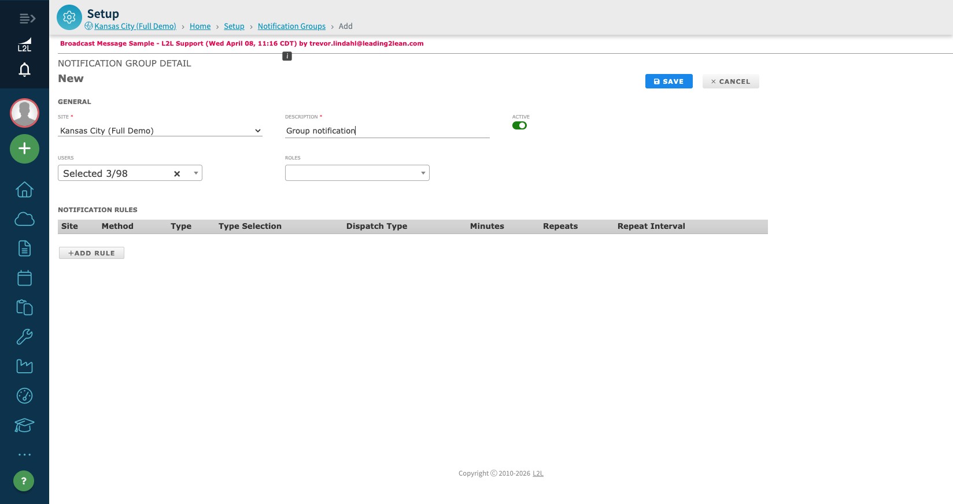Click the green plus create button
953x504 pixels.
pos(24,149)
